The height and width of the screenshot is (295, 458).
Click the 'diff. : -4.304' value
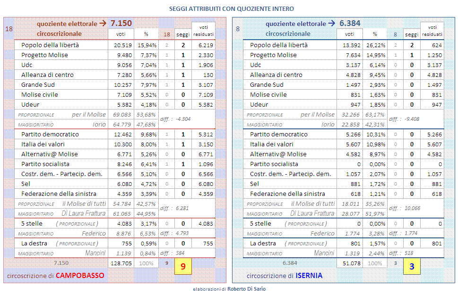(175, 119)
